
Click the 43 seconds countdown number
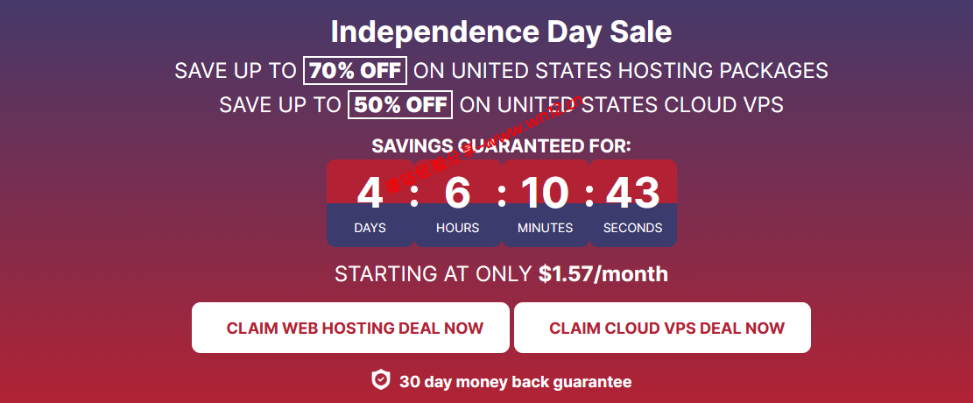pos(633,193)
